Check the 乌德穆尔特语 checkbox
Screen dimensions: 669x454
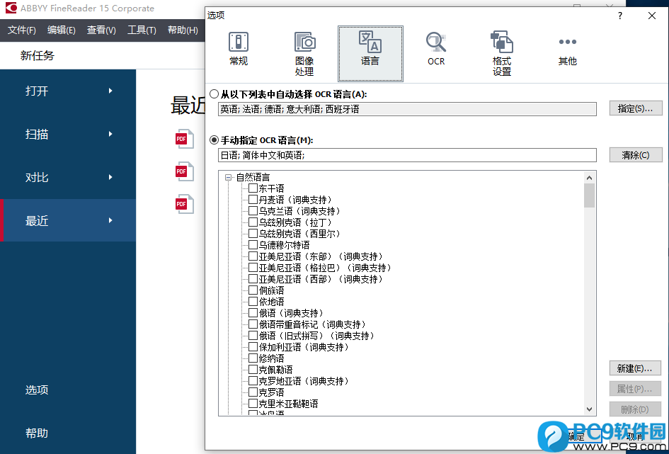[253, 245]
